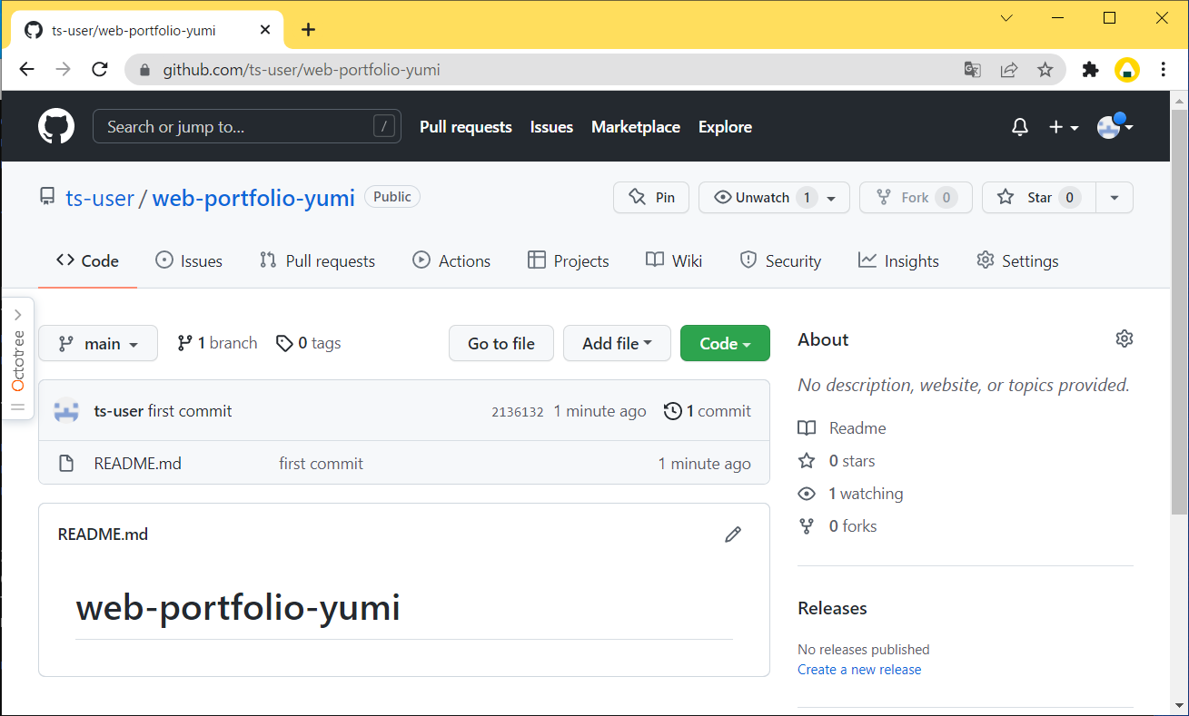Bookmark this page with star icon

[x=1045, y=70]
